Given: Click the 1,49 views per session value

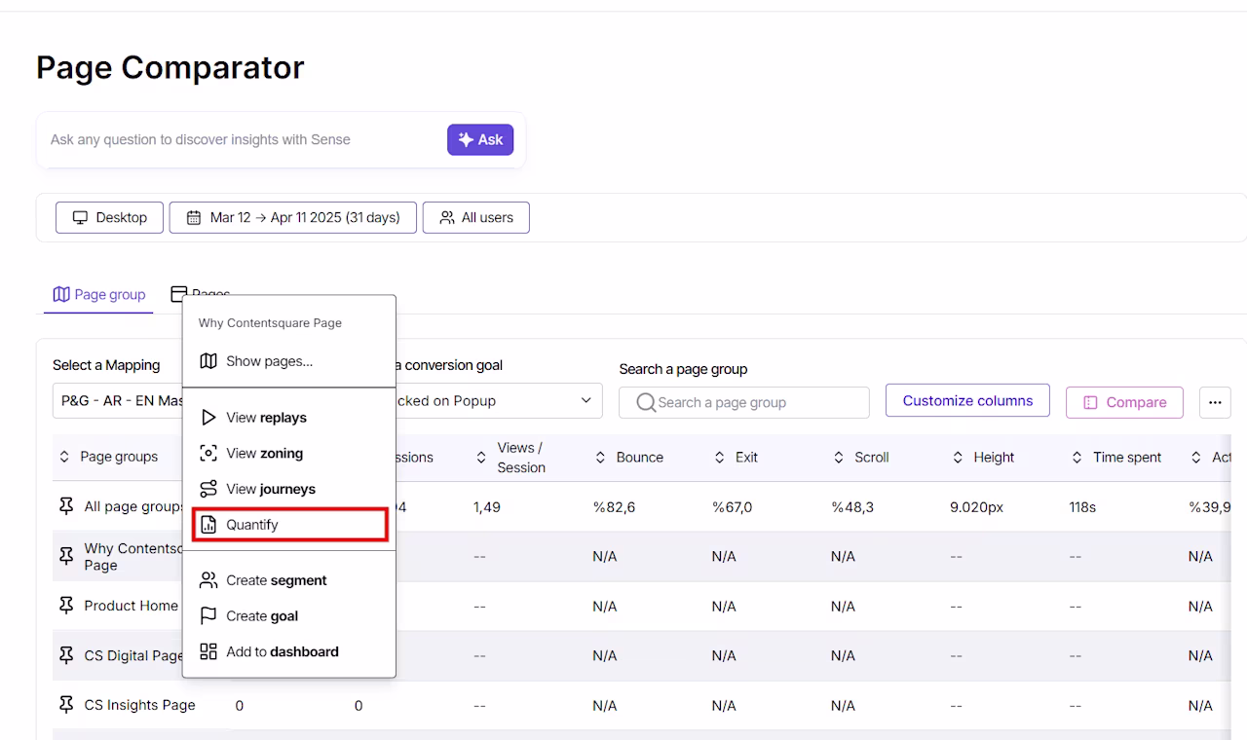Looking at the screenshot, I should [487, 507].
